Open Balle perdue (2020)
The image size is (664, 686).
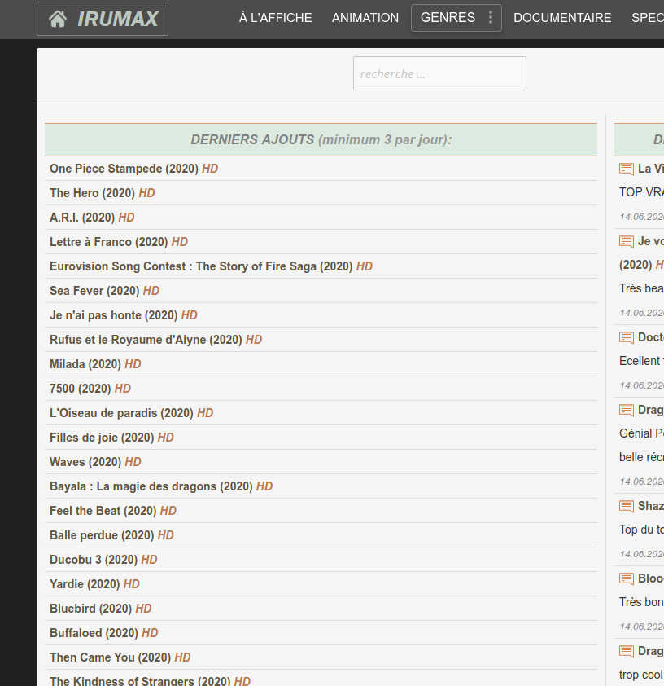click(x=111, y=536)
